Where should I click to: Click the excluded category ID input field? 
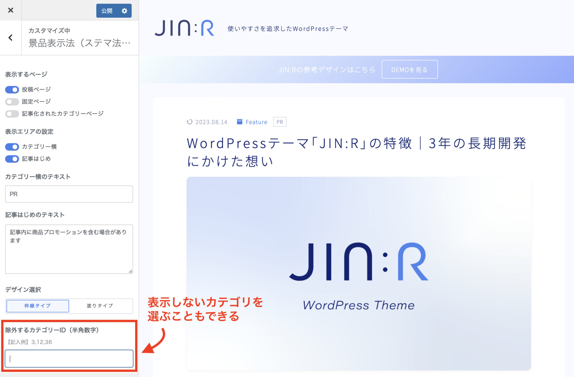pos(69,358)
